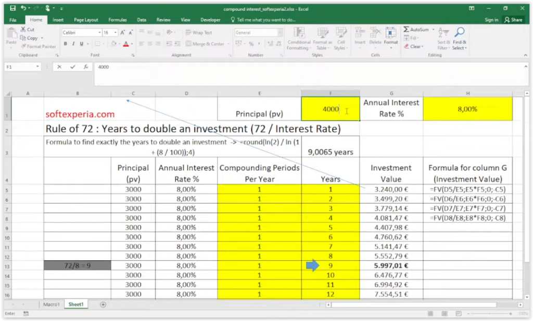Open the Format cells menu in Cells group

coord(391,38)
